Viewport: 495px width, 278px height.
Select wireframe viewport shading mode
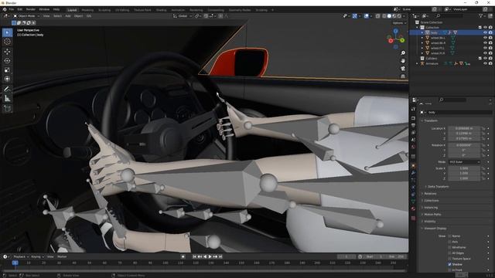coord(384,15)
